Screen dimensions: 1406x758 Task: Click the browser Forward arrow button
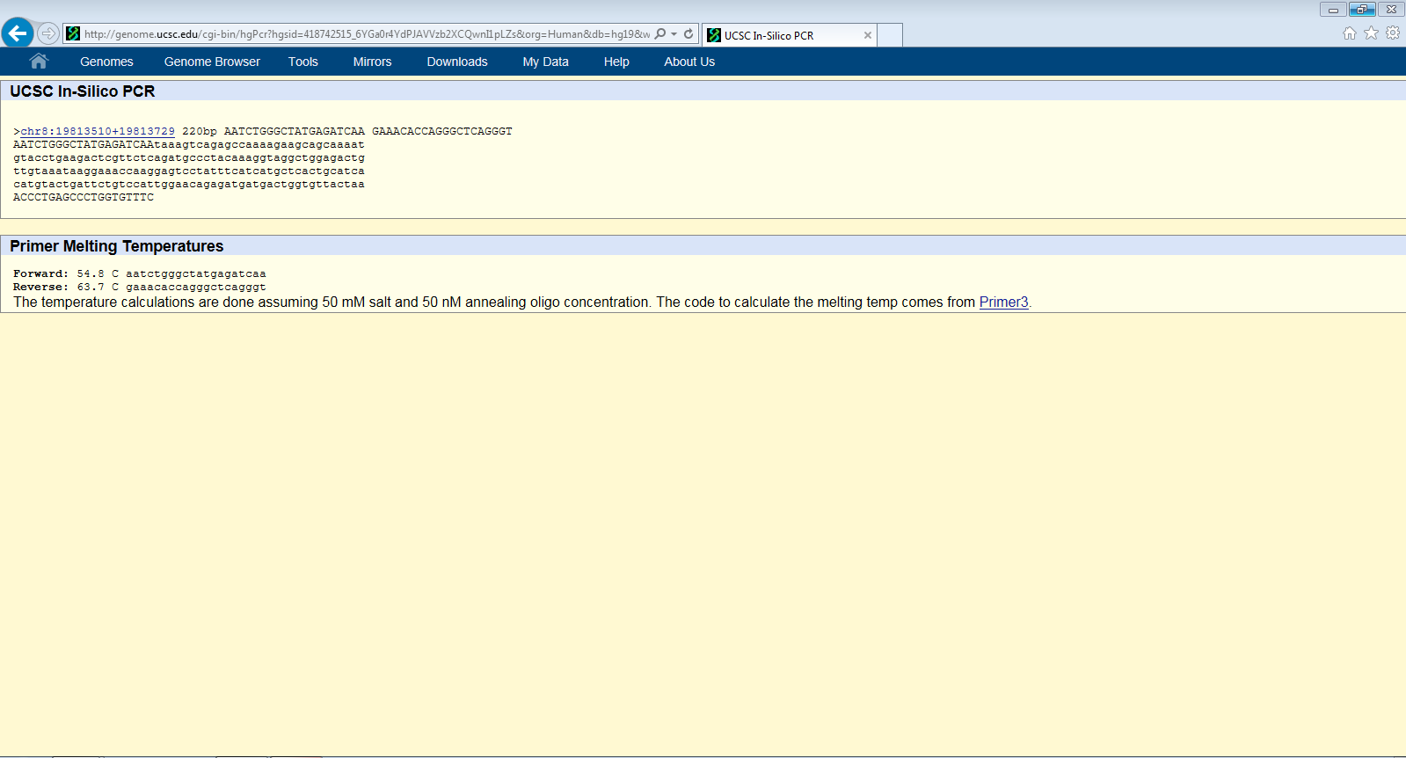(48, 33)
